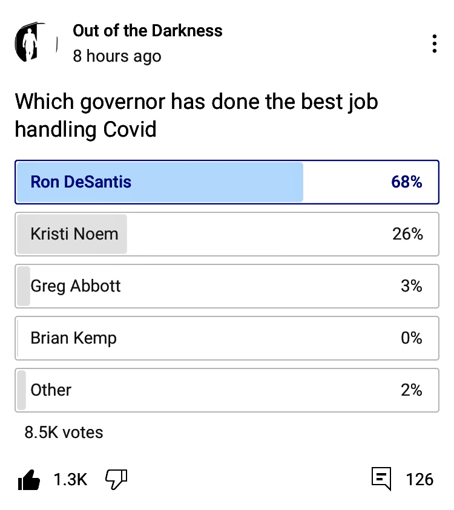This screenshot has height=510, width=454.
Task: Open the three-dot post options menu
Action: 434,44
